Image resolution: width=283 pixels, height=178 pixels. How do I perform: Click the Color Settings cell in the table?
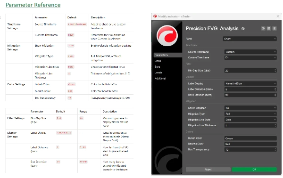[x=16, y=84]
